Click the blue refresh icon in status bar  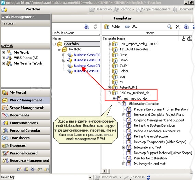[x=148, y=177]
